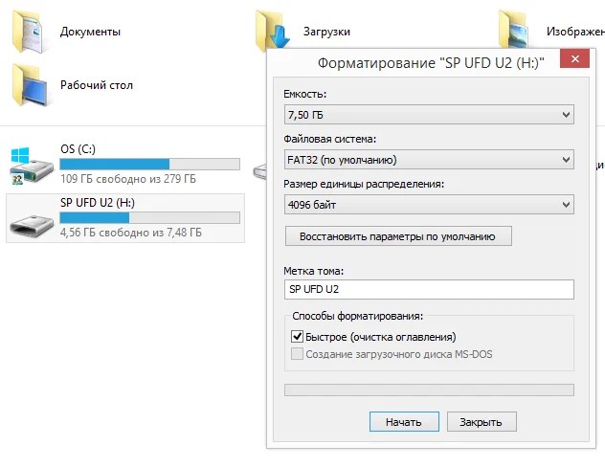Click Восстановить параметры по умолчанию button
Screen dimensions: 605x468
coord(398,236)
